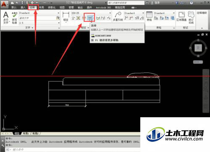Select the 布局1 layout tab
The height and width of the screenshot is (152, 210).
26,134
